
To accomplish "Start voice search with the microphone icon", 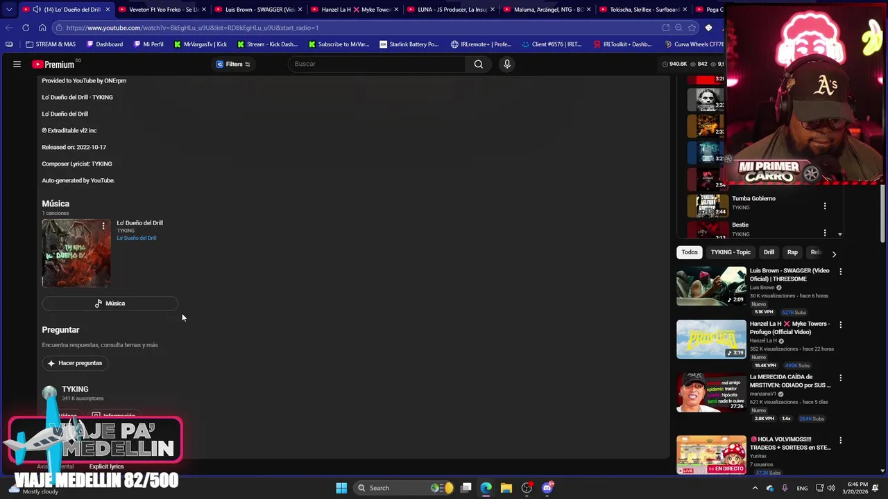I will [x=507, y=64].
